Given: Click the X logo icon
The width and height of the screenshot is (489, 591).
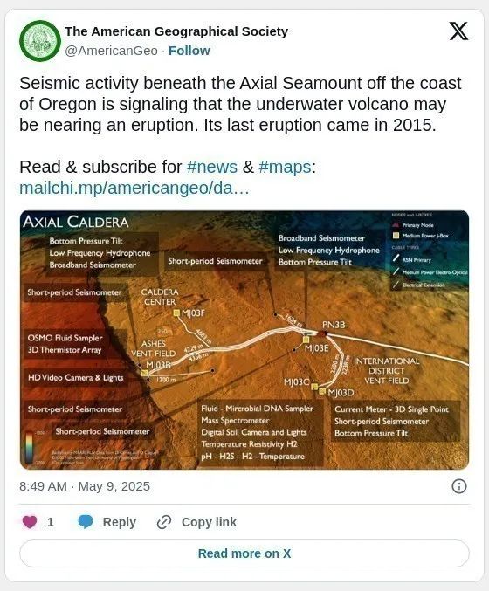Looking at the screenshot, I should (x=458, y=31).
